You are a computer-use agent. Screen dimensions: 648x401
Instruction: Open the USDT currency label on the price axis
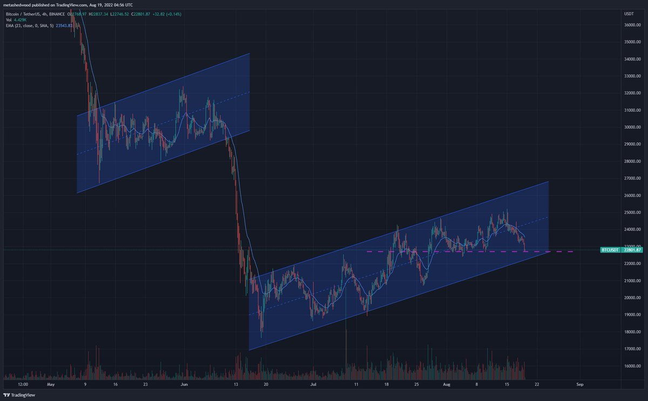629,13
